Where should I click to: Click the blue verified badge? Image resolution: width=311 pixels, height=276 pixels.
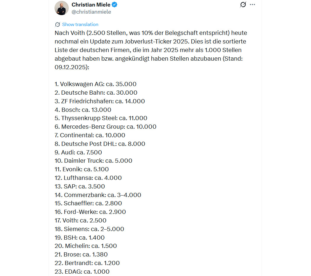click(x=115, y=5)
